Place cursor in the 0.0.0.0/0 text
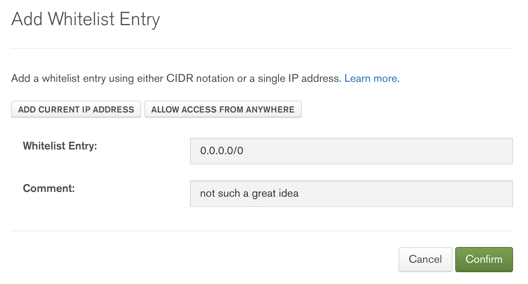528x284 pixels. coord(222,151)
